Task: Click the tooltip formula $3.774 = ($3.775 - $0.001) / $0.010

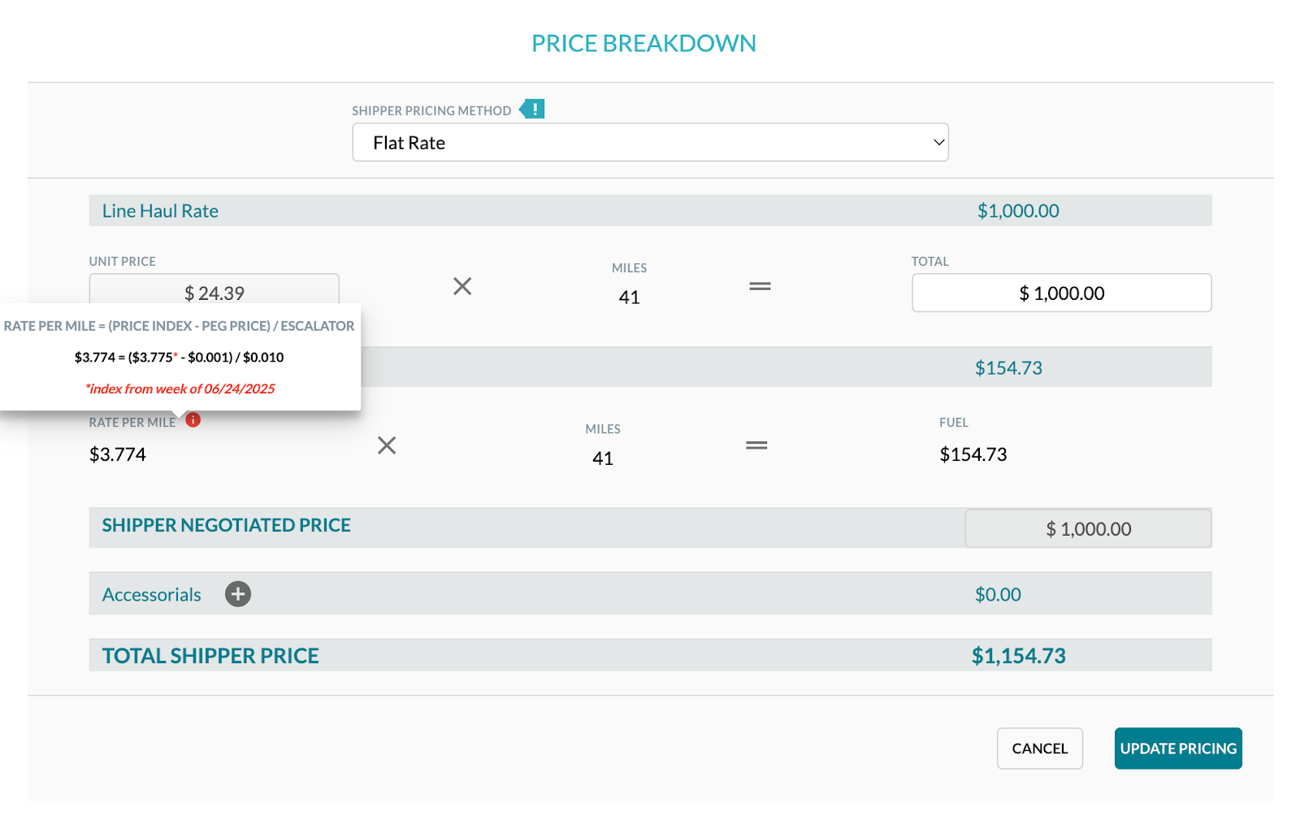Action: click(x=179, y=357)
